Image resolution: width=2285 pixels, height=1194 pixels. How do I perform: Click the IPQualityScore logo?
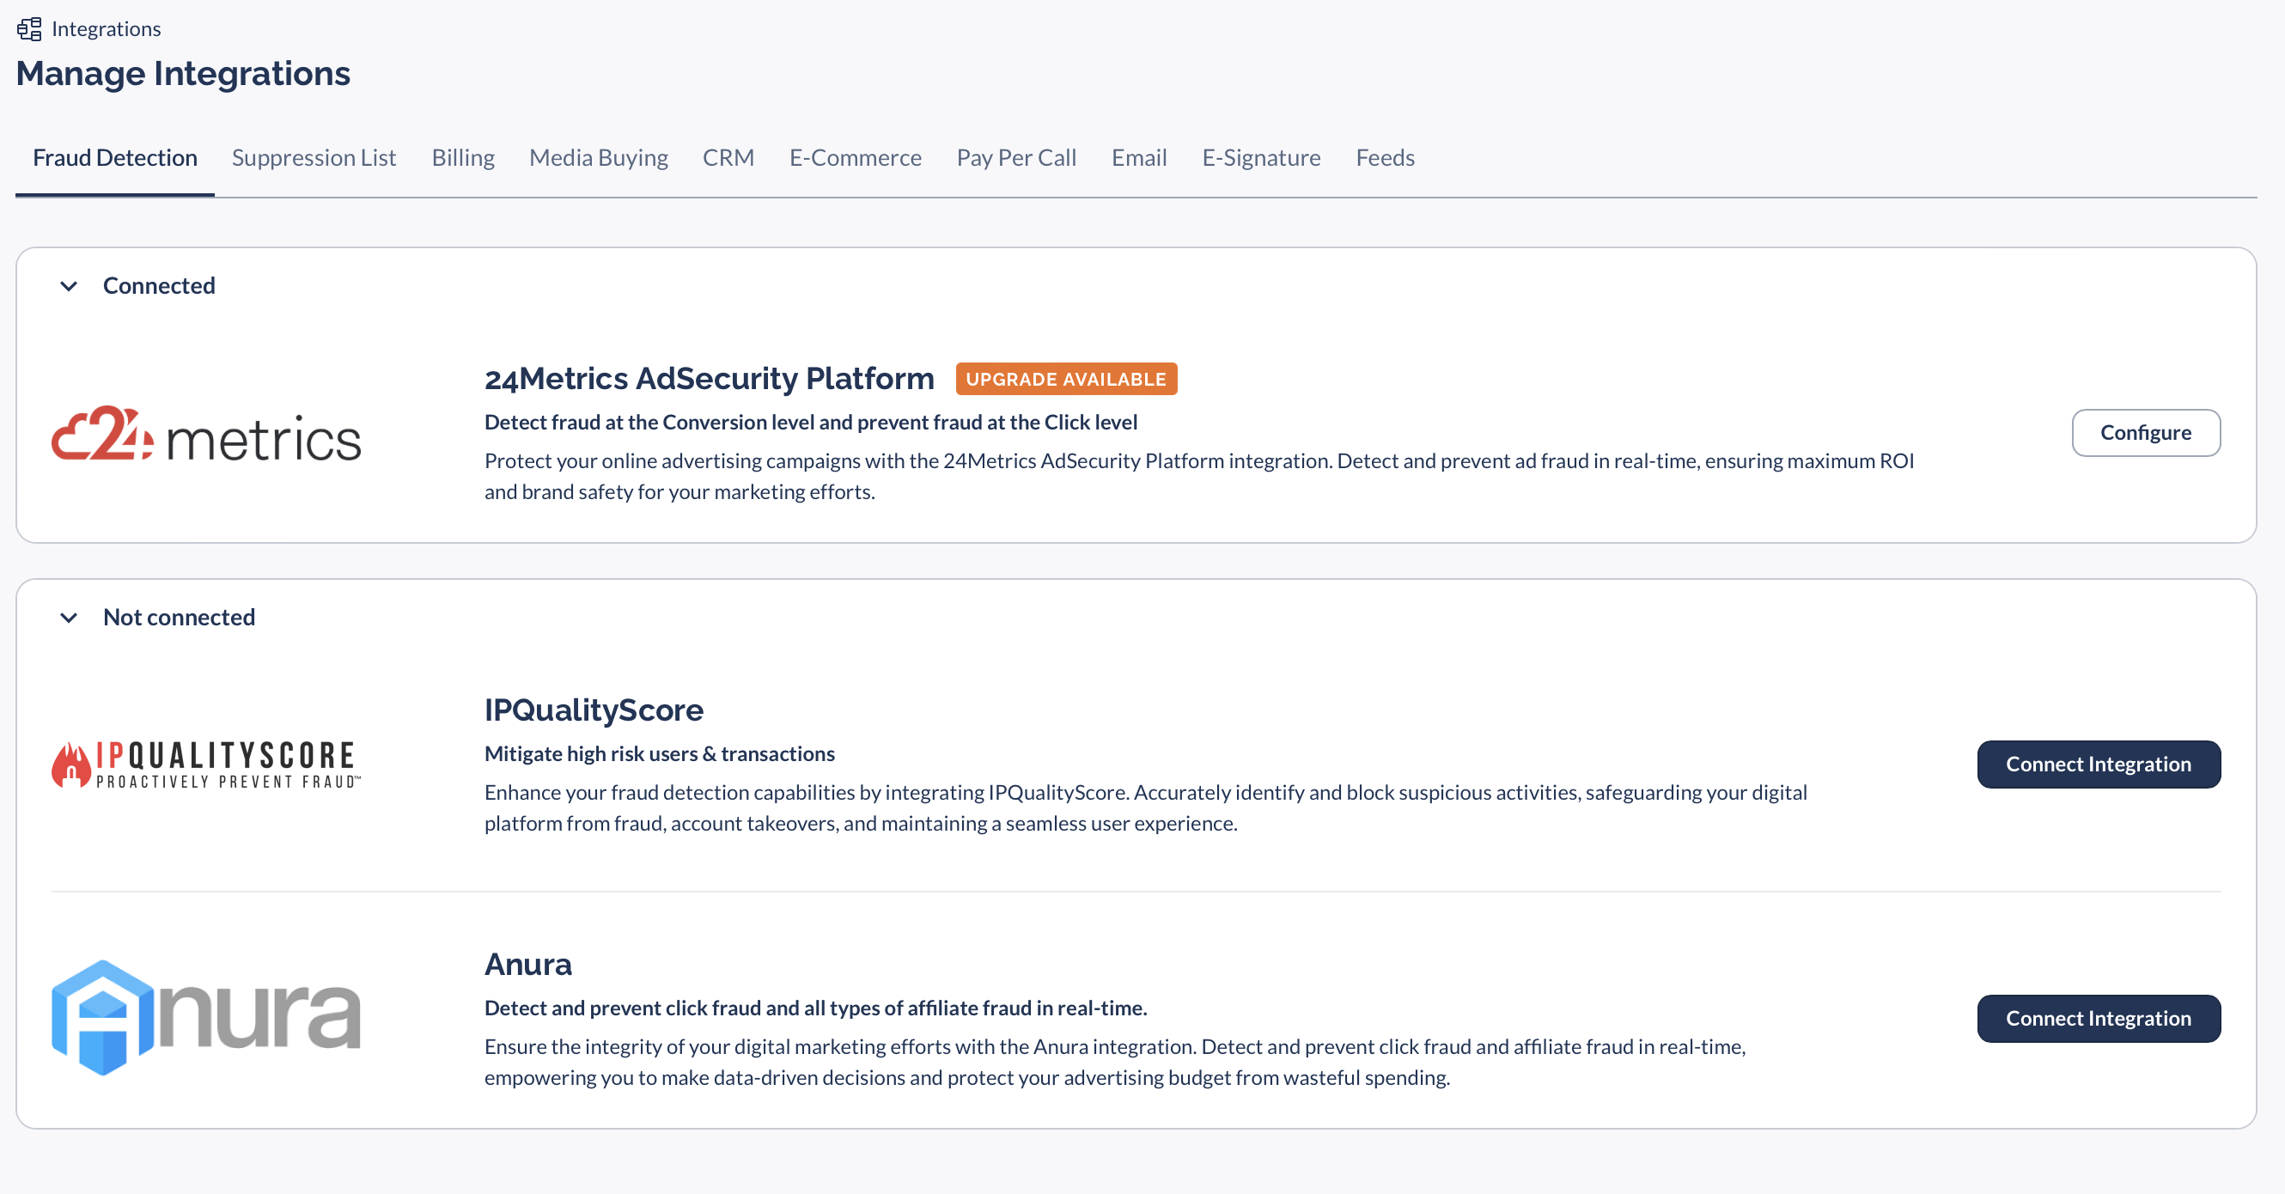pos(206,765)
